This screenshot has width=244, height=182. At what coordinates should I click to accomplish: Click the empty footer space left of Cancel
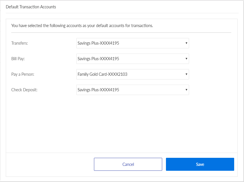coord(49,164)
